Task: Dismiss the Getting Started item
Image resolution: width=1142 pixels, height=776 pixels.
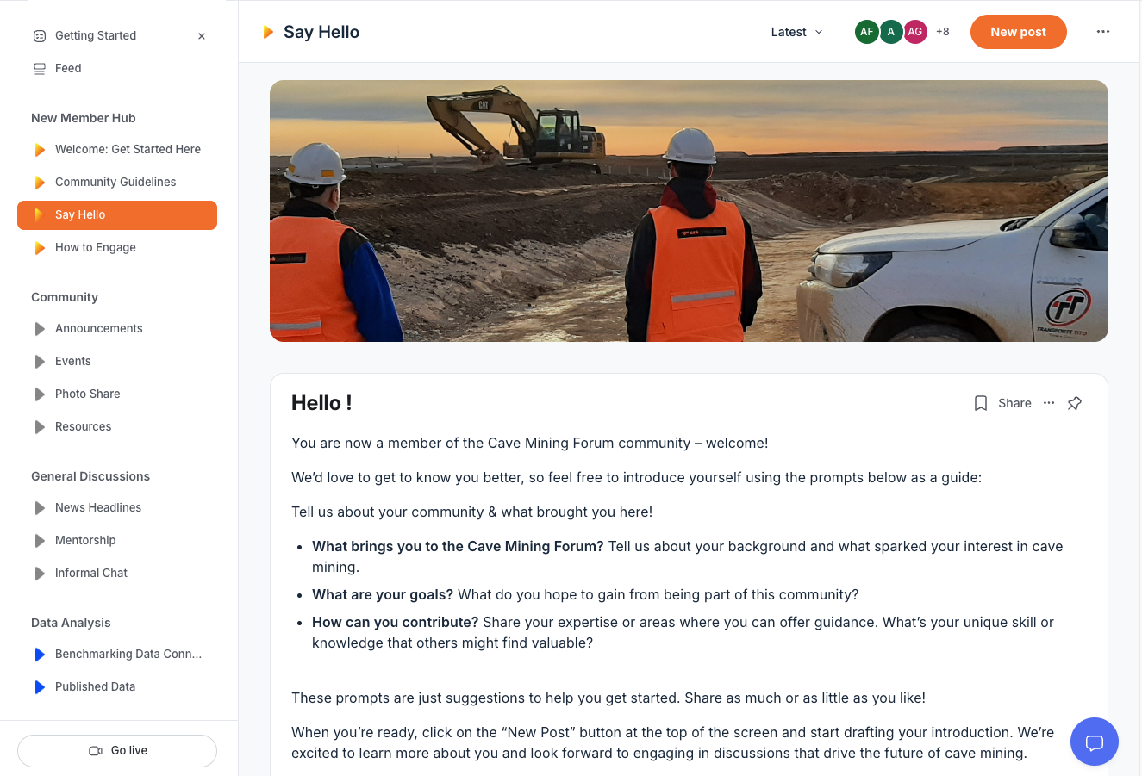Action: pos(202,36)
